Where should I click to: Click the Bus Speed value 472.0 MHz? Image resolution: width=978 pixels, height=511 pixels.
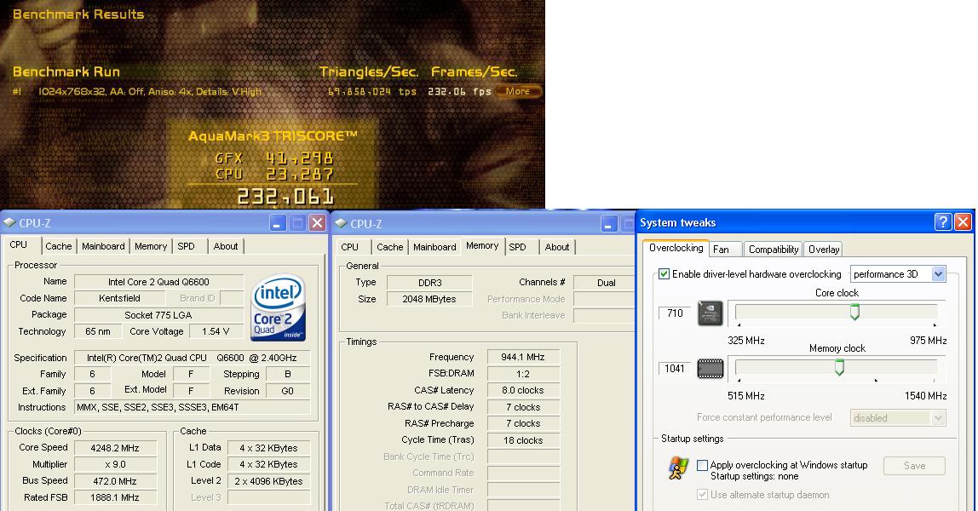(x=115, y=481)
